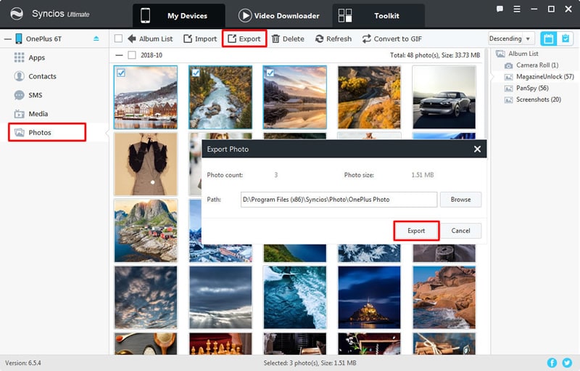Click the Import toolbar button
The height and width of the screenshot is (371, 580).
point(200,38)
